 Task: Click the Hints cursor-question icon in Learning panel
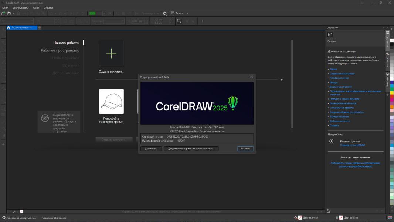point(330,34)
